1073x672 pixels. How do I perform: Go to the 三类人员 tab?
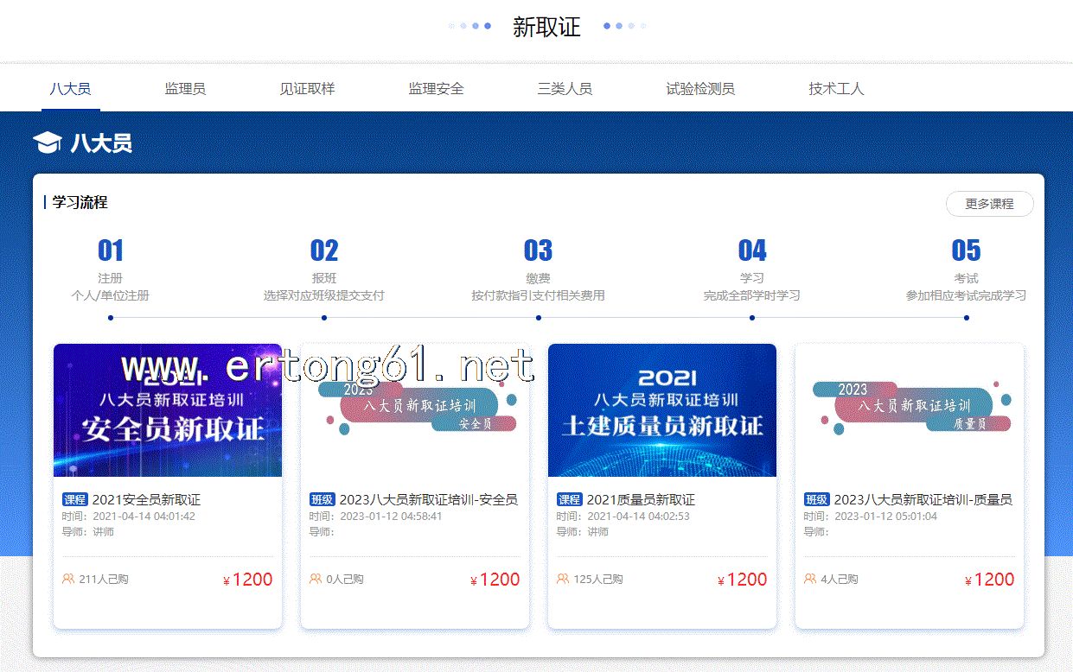(565, 88)
